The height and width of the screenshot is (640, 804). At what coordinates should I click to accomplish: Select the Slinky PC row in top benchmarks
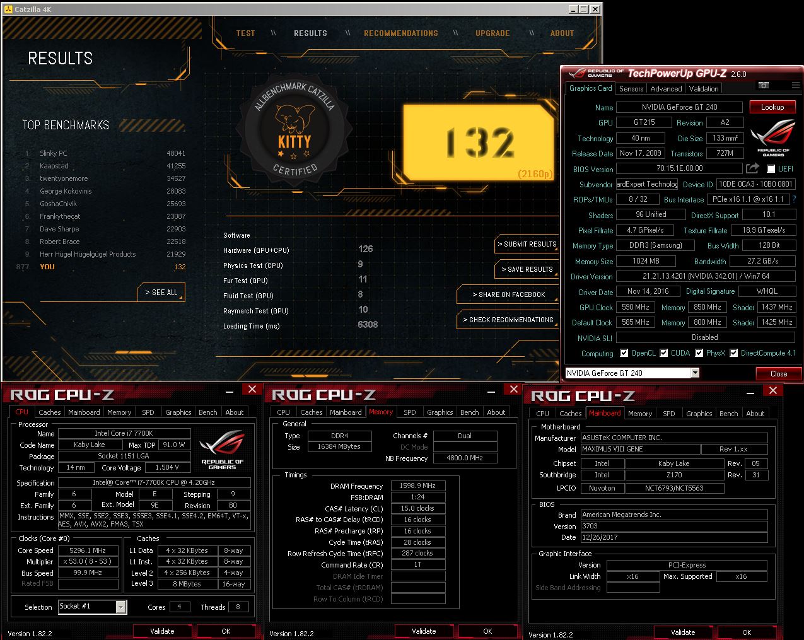[105, 153]
